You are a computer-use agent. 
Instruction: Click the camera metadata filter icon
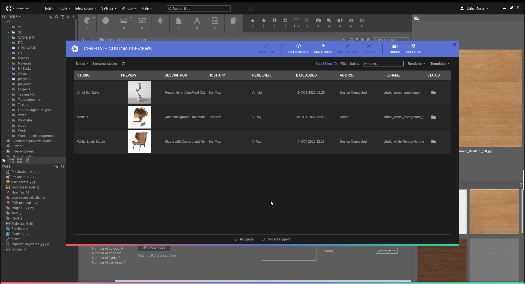pos(318,20)
